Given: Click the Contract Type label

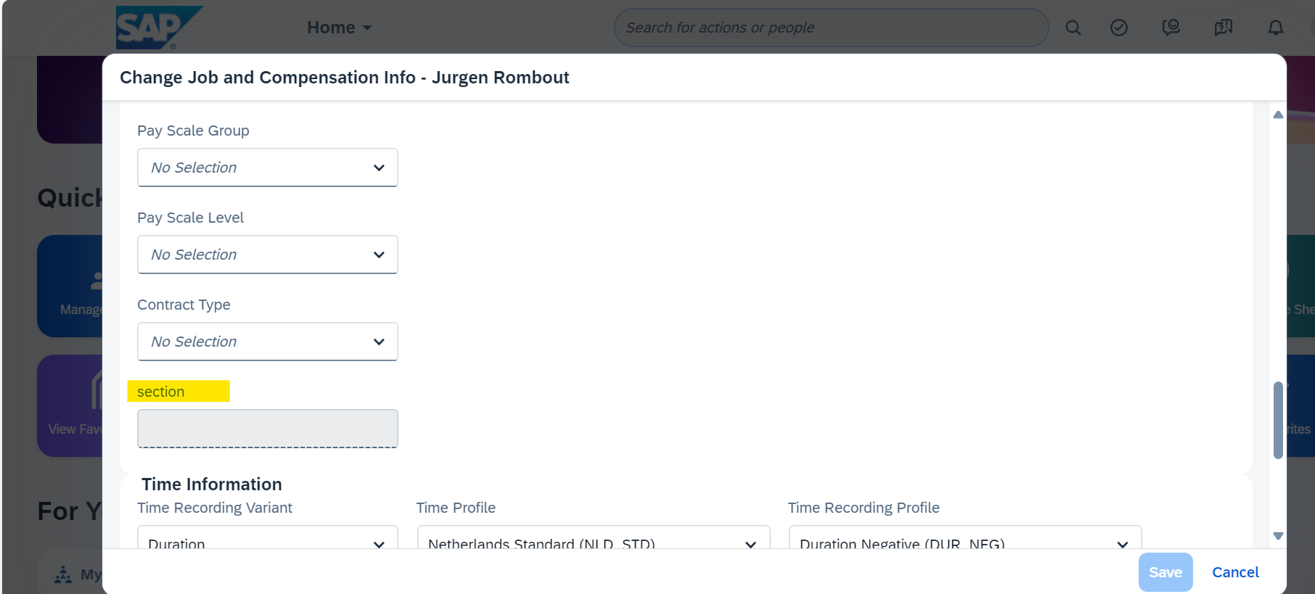Looking at the screenshot, I should [x=184, y=305].
